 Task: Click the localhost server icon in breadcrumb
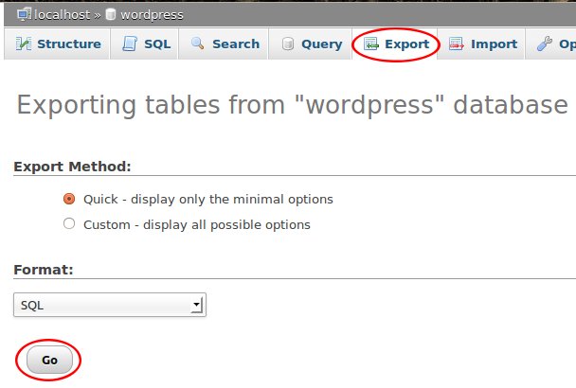[x=24, y=15]
